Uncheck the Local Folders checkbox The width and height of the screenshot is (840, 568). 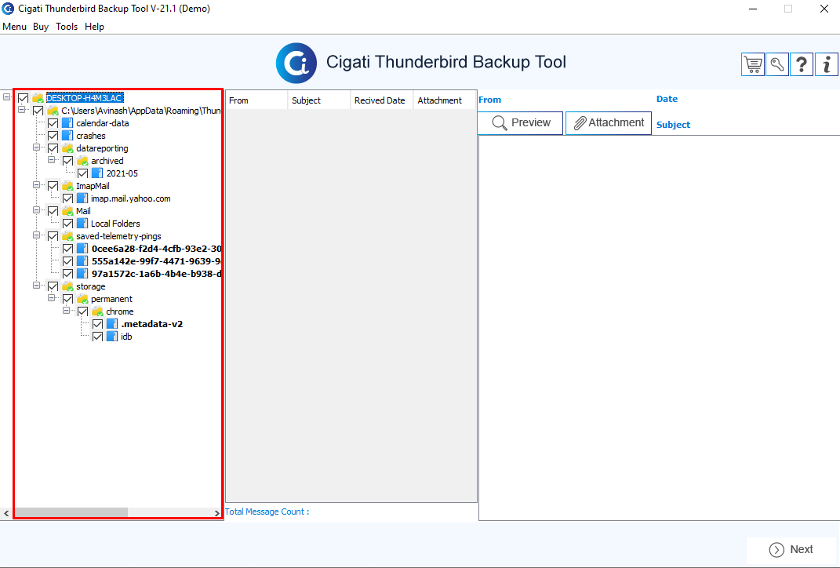coord(68,224)
